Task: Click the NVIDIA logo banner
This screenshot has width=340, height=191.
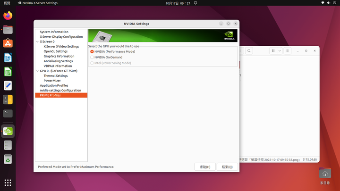Action: pyautogui.click(x=163, y=36)
